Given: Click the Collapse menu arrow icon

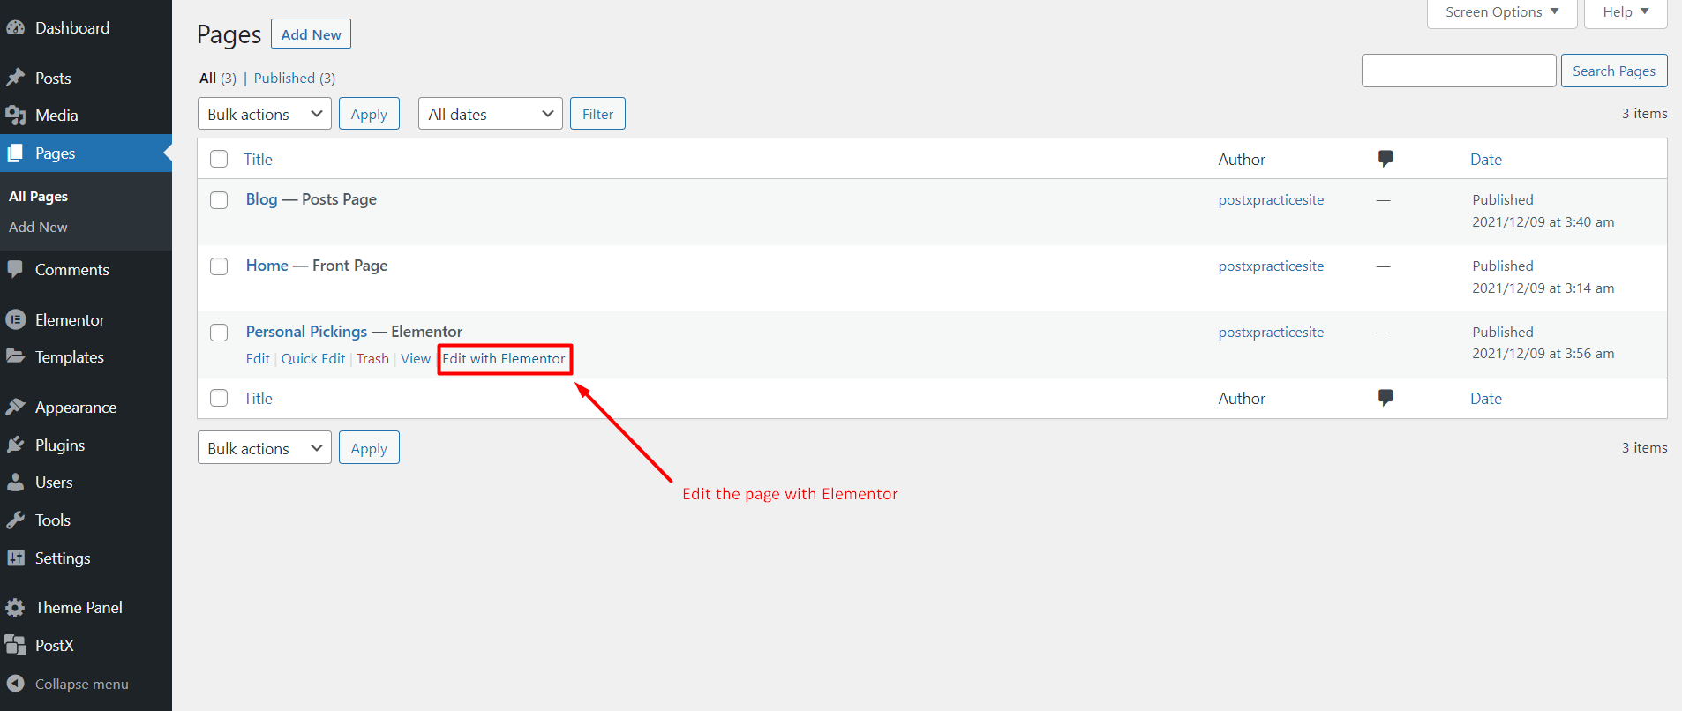Looking at the screenshot, I should tap(15, 684).
